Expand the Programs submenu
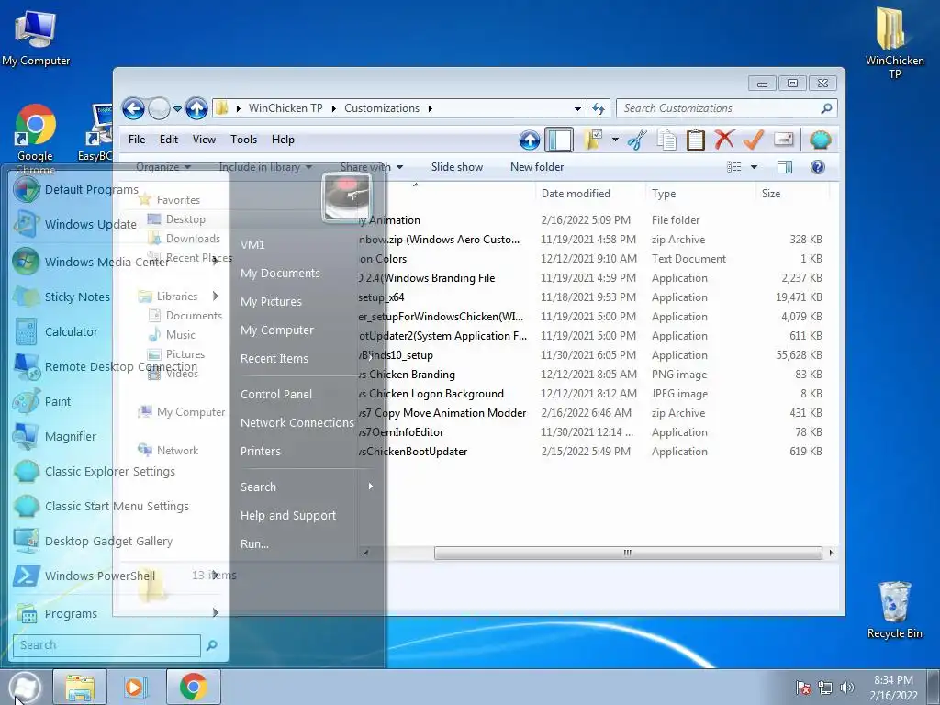940x705 pixels. 117,613
